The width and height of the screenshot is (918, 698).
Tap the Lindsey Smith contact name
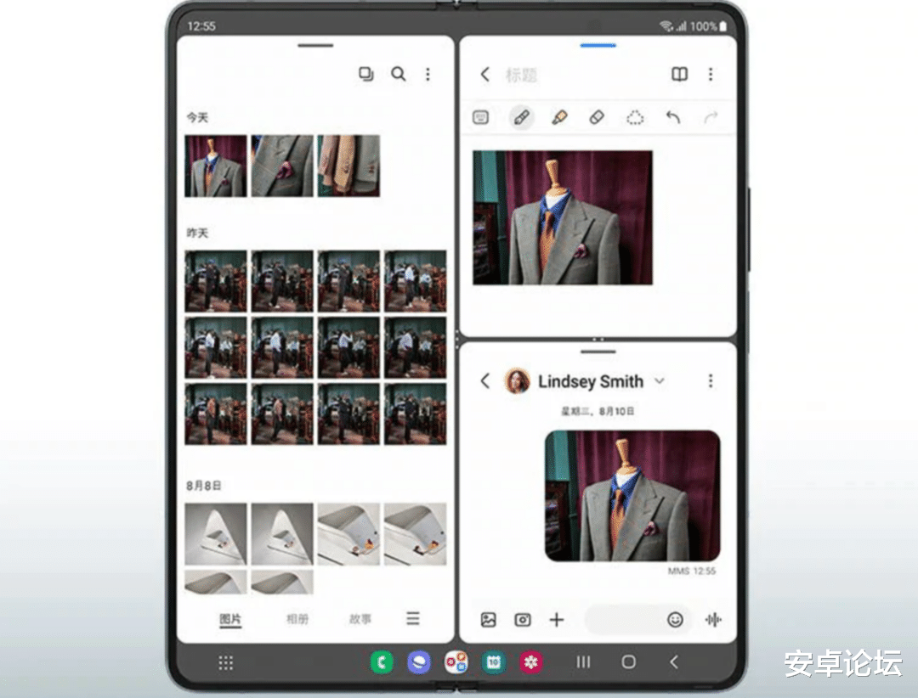(590, 381)
